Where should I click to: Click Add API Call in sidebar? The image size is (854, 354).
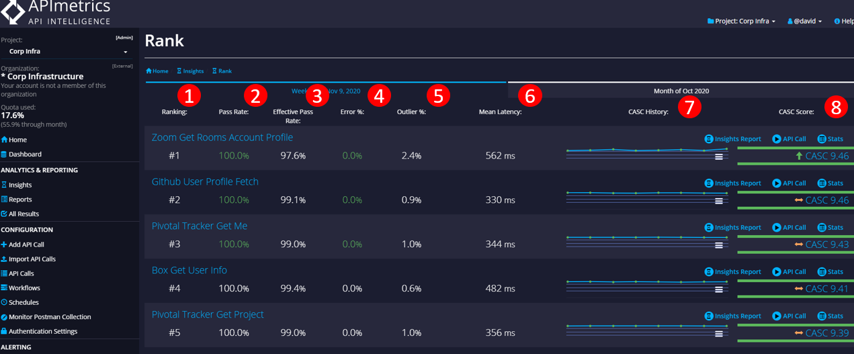coord(23,245)
